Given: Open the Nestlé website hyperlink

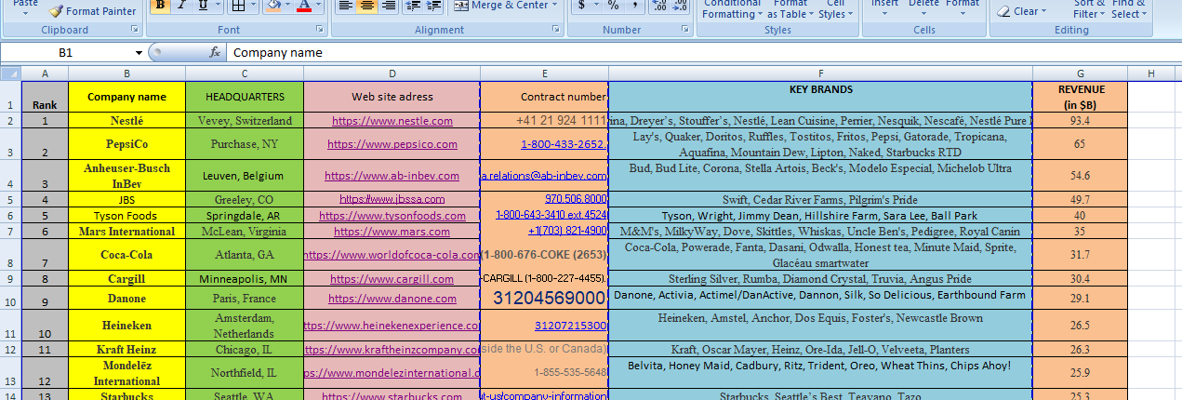Looking at the screenshot, I should 392,121.
